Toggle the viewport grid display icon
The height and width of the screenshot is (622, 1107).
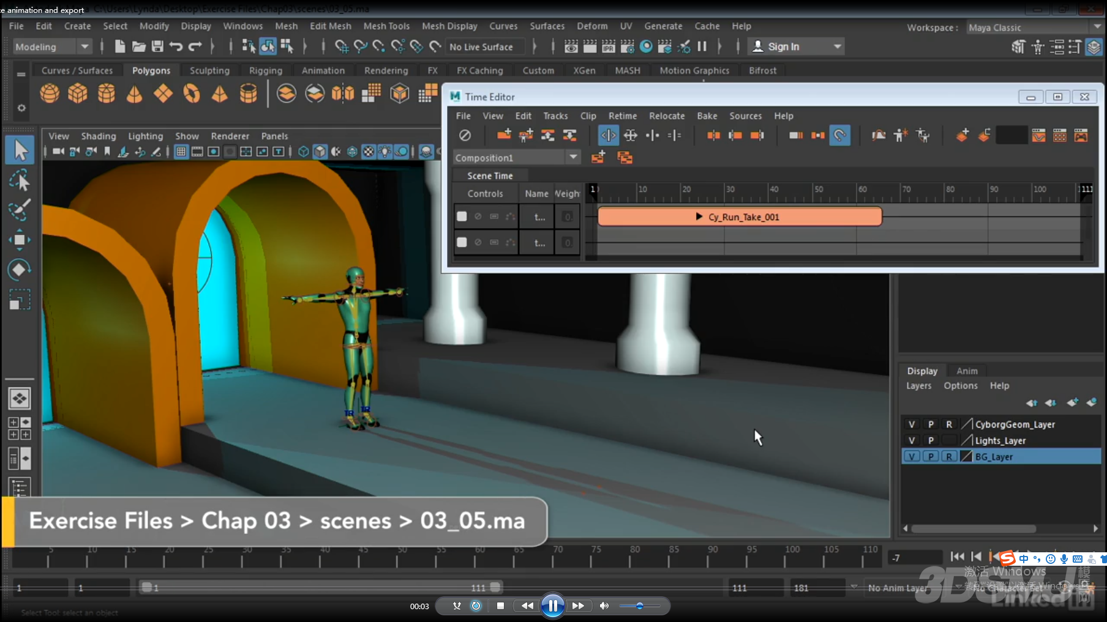point(181,151)
